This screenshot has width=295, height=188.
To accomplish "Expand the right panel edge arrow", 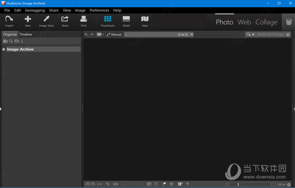I will (x=294, y=109).
